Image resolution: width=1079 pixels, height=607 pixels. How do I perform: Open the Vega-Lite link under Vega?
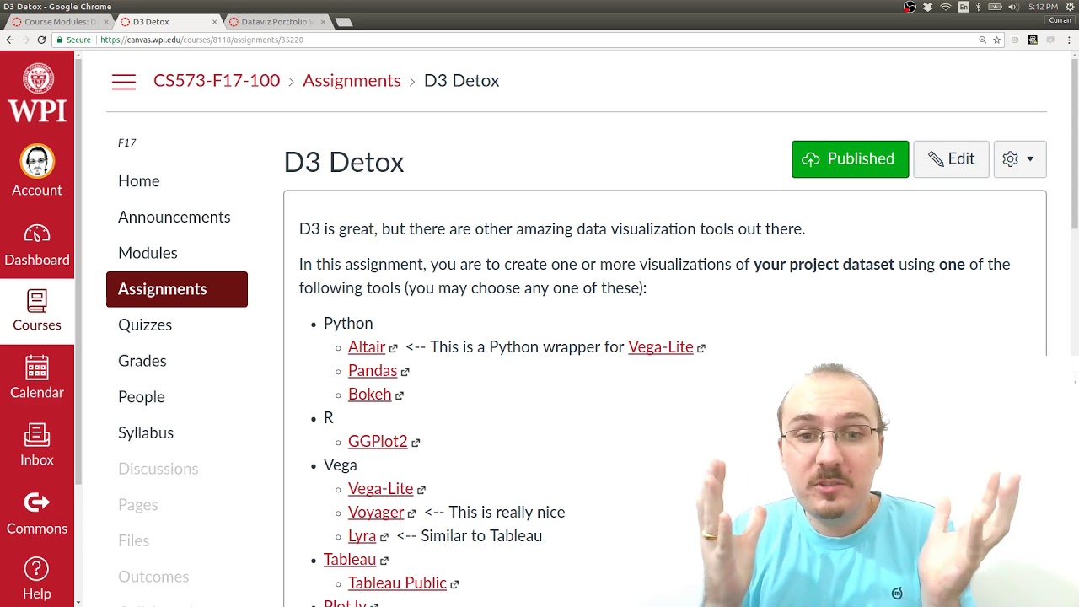(381, 489)
